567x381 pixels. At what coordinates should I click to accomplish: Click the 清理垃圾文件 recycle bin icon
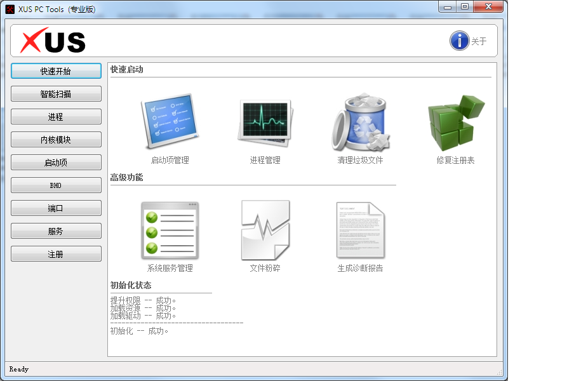361,122
